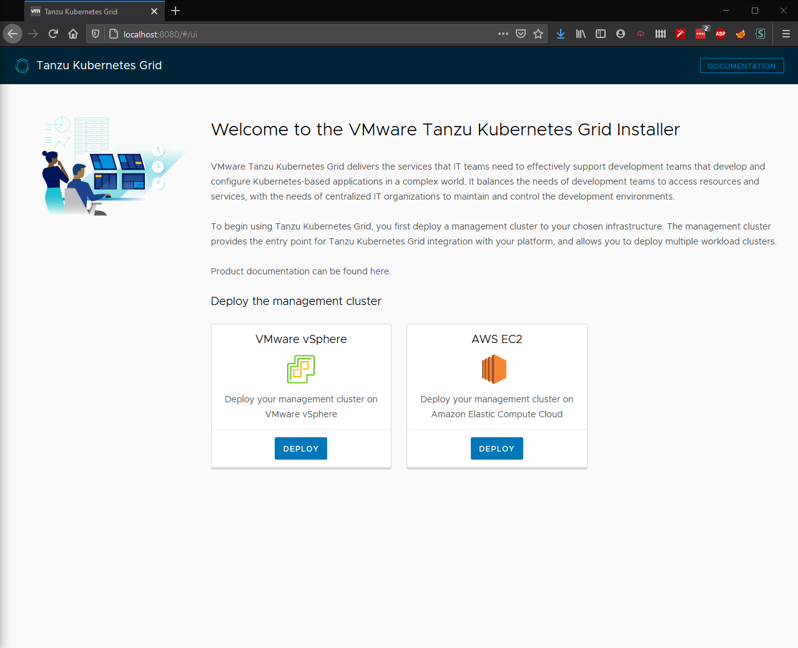Viewport: 798px width, 648px height.
Task: Open the Downloads arrow panel
Action: [x=561, y=34]
